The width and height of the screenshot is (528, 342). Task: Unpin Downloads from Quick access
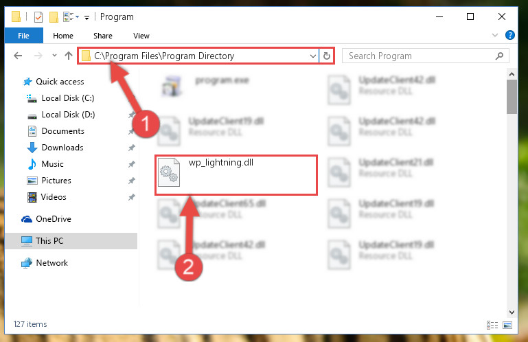(x=131, y=148)
